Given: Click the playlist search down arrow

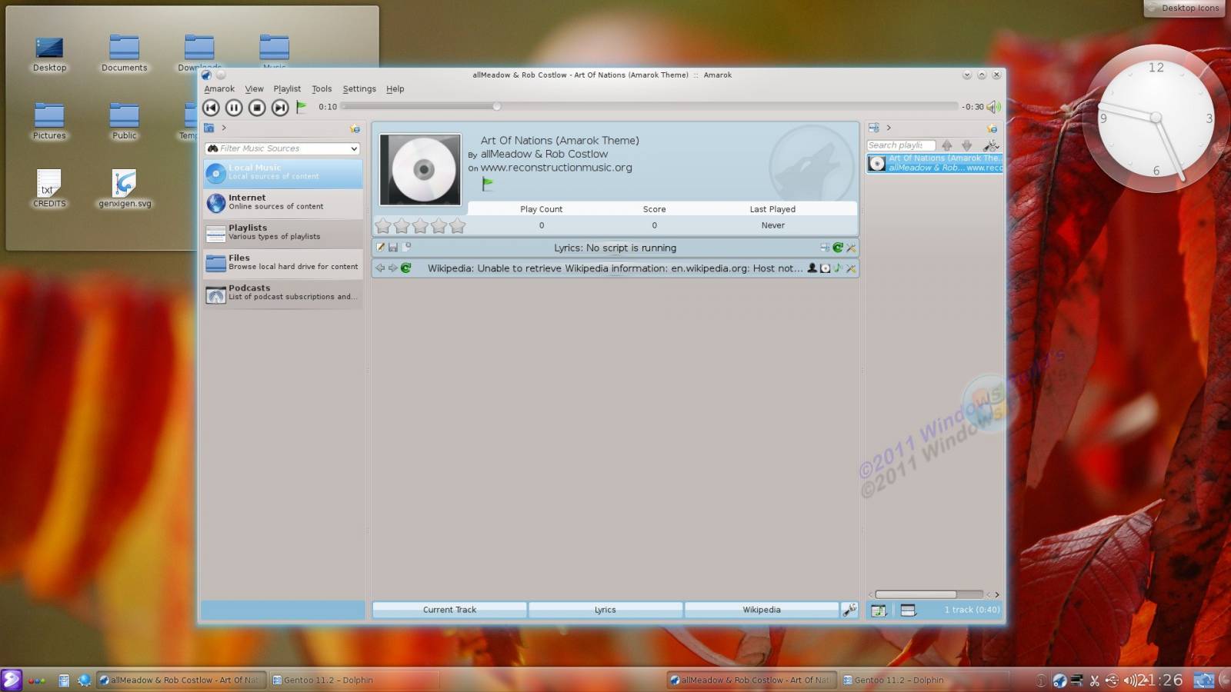Looking at the screenshot, I should pos(967,145).
